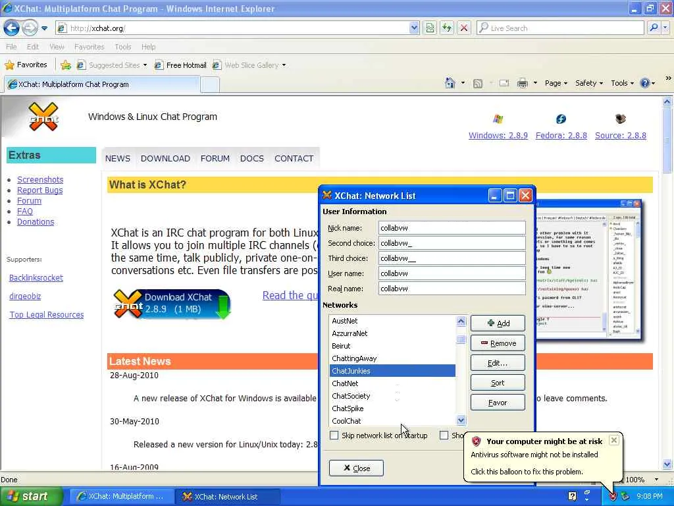Close the antivirus warning balloon
The width and height of the screenshot is (674, 506).
click(x=614, y=440)
